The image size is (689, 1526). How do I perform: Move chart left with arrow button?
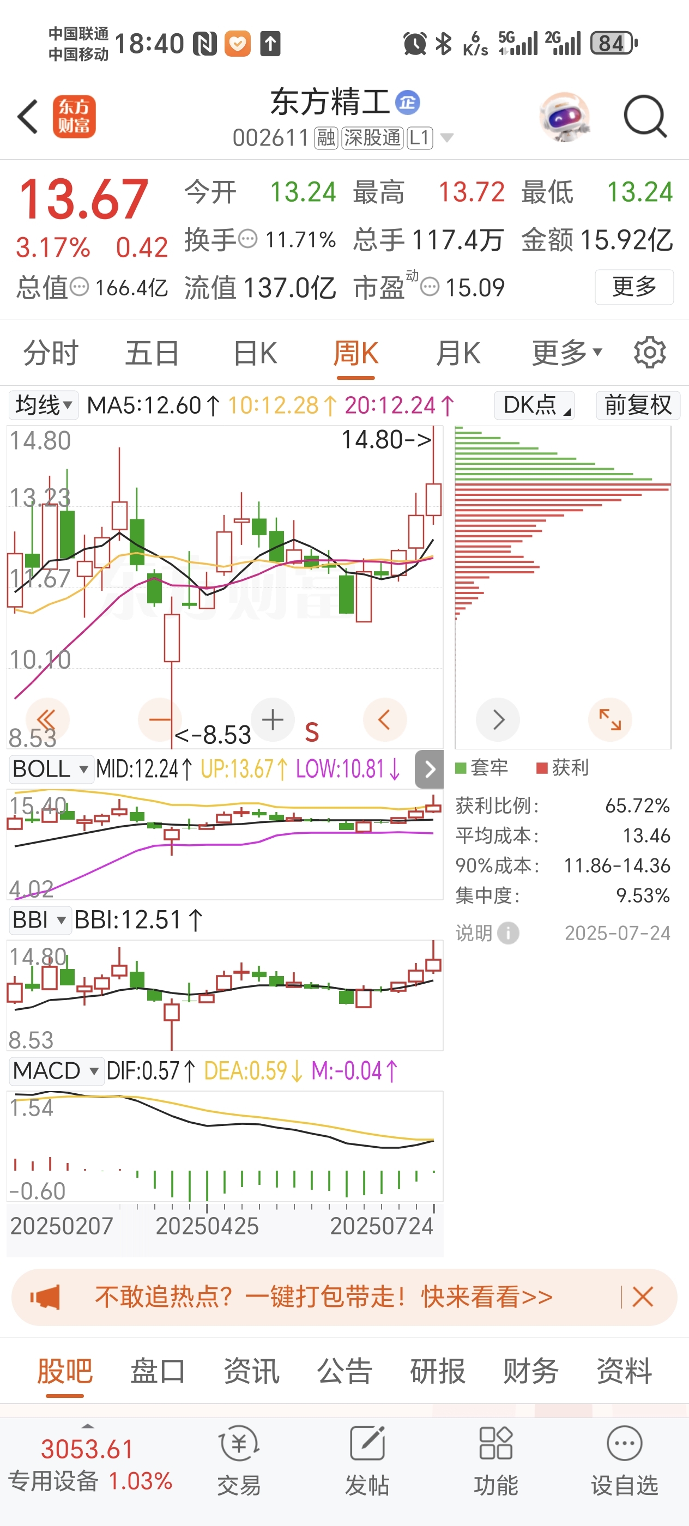[x=384, y=720]
